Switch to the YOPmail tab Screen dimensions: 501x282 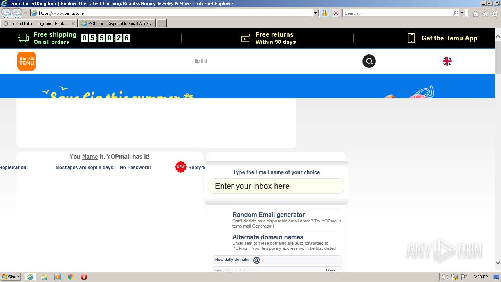(x=117, y=23)
